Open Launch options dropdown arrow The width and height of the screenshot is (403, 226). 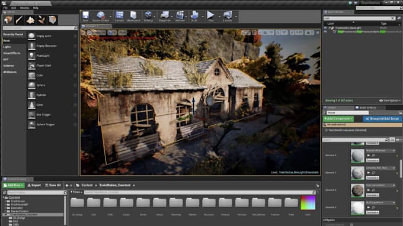[x=236, y=17]
